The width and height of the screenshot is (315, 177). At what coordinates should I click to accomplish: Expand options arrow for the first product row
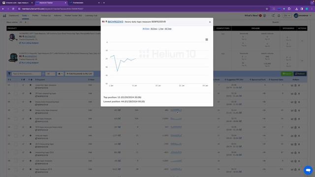(302, 41)
